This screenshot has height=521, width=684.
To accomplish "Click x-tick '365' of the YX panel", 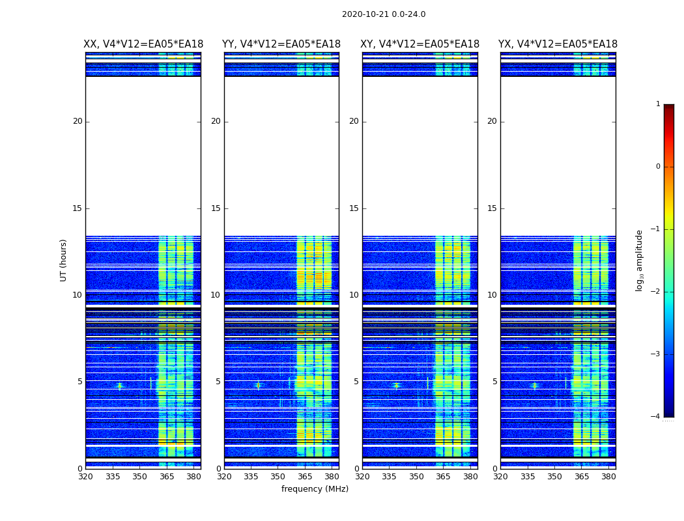I will (x=582, y=477).
